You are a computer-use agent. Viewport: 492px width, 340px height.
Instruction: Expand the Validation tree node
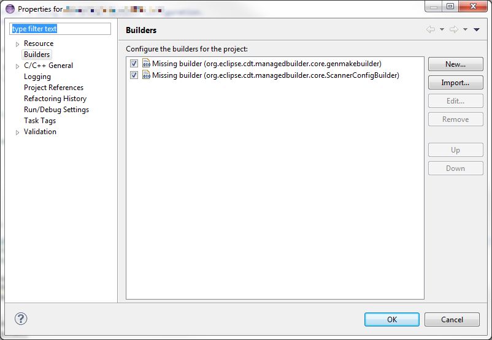click(x=17, y=132)
